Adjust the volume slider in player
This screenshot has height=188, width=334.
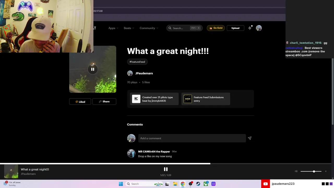tap(311, 171)
